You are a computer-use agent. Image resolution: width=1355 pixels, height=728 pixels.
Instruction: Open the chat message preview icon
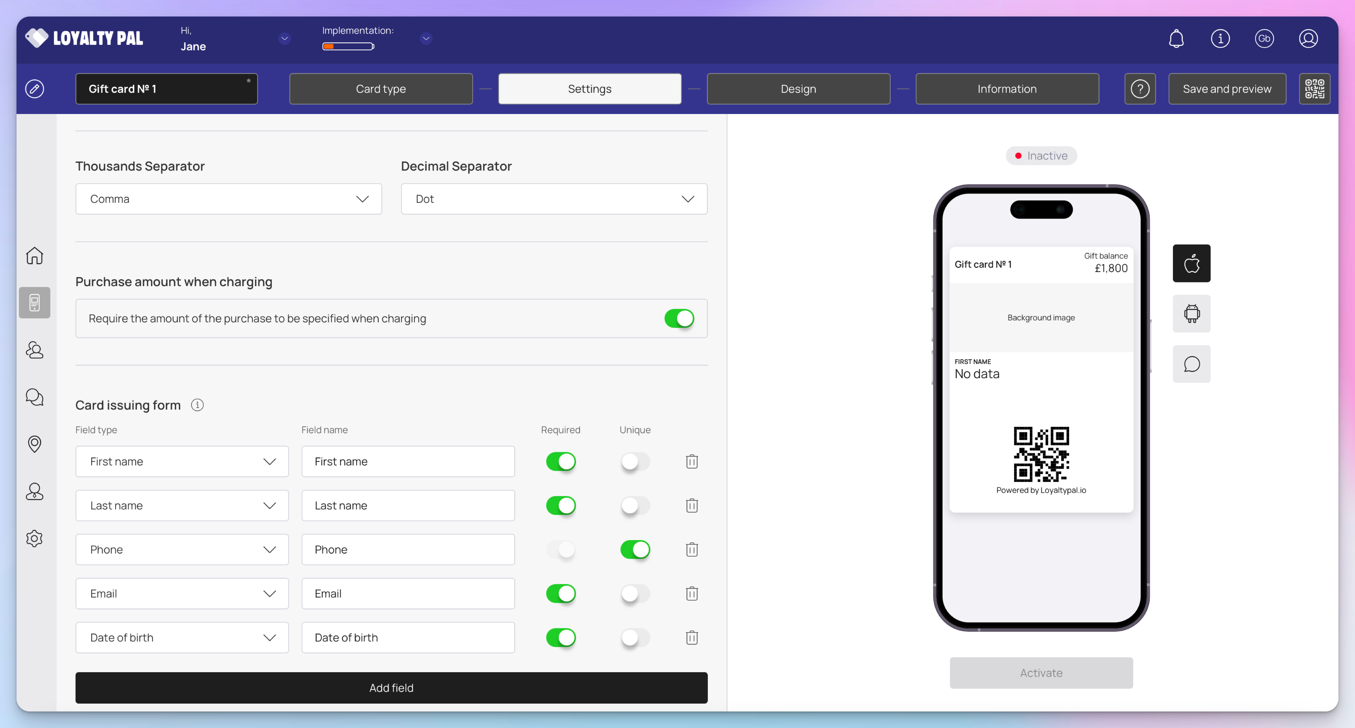click(x=1191, y=364)
